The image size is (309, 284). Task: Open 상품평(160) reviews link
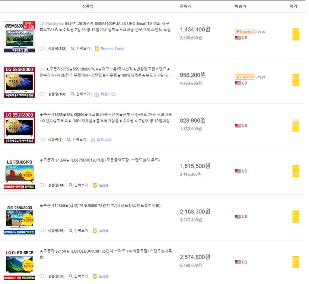(57, 94)
